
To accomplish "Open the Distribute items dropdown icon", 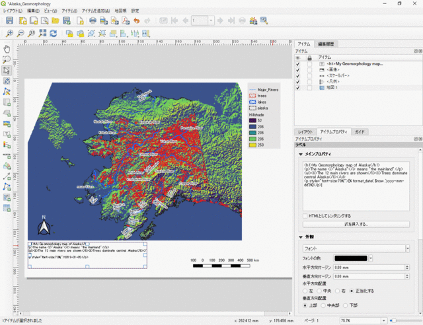I will pos(135,33).
